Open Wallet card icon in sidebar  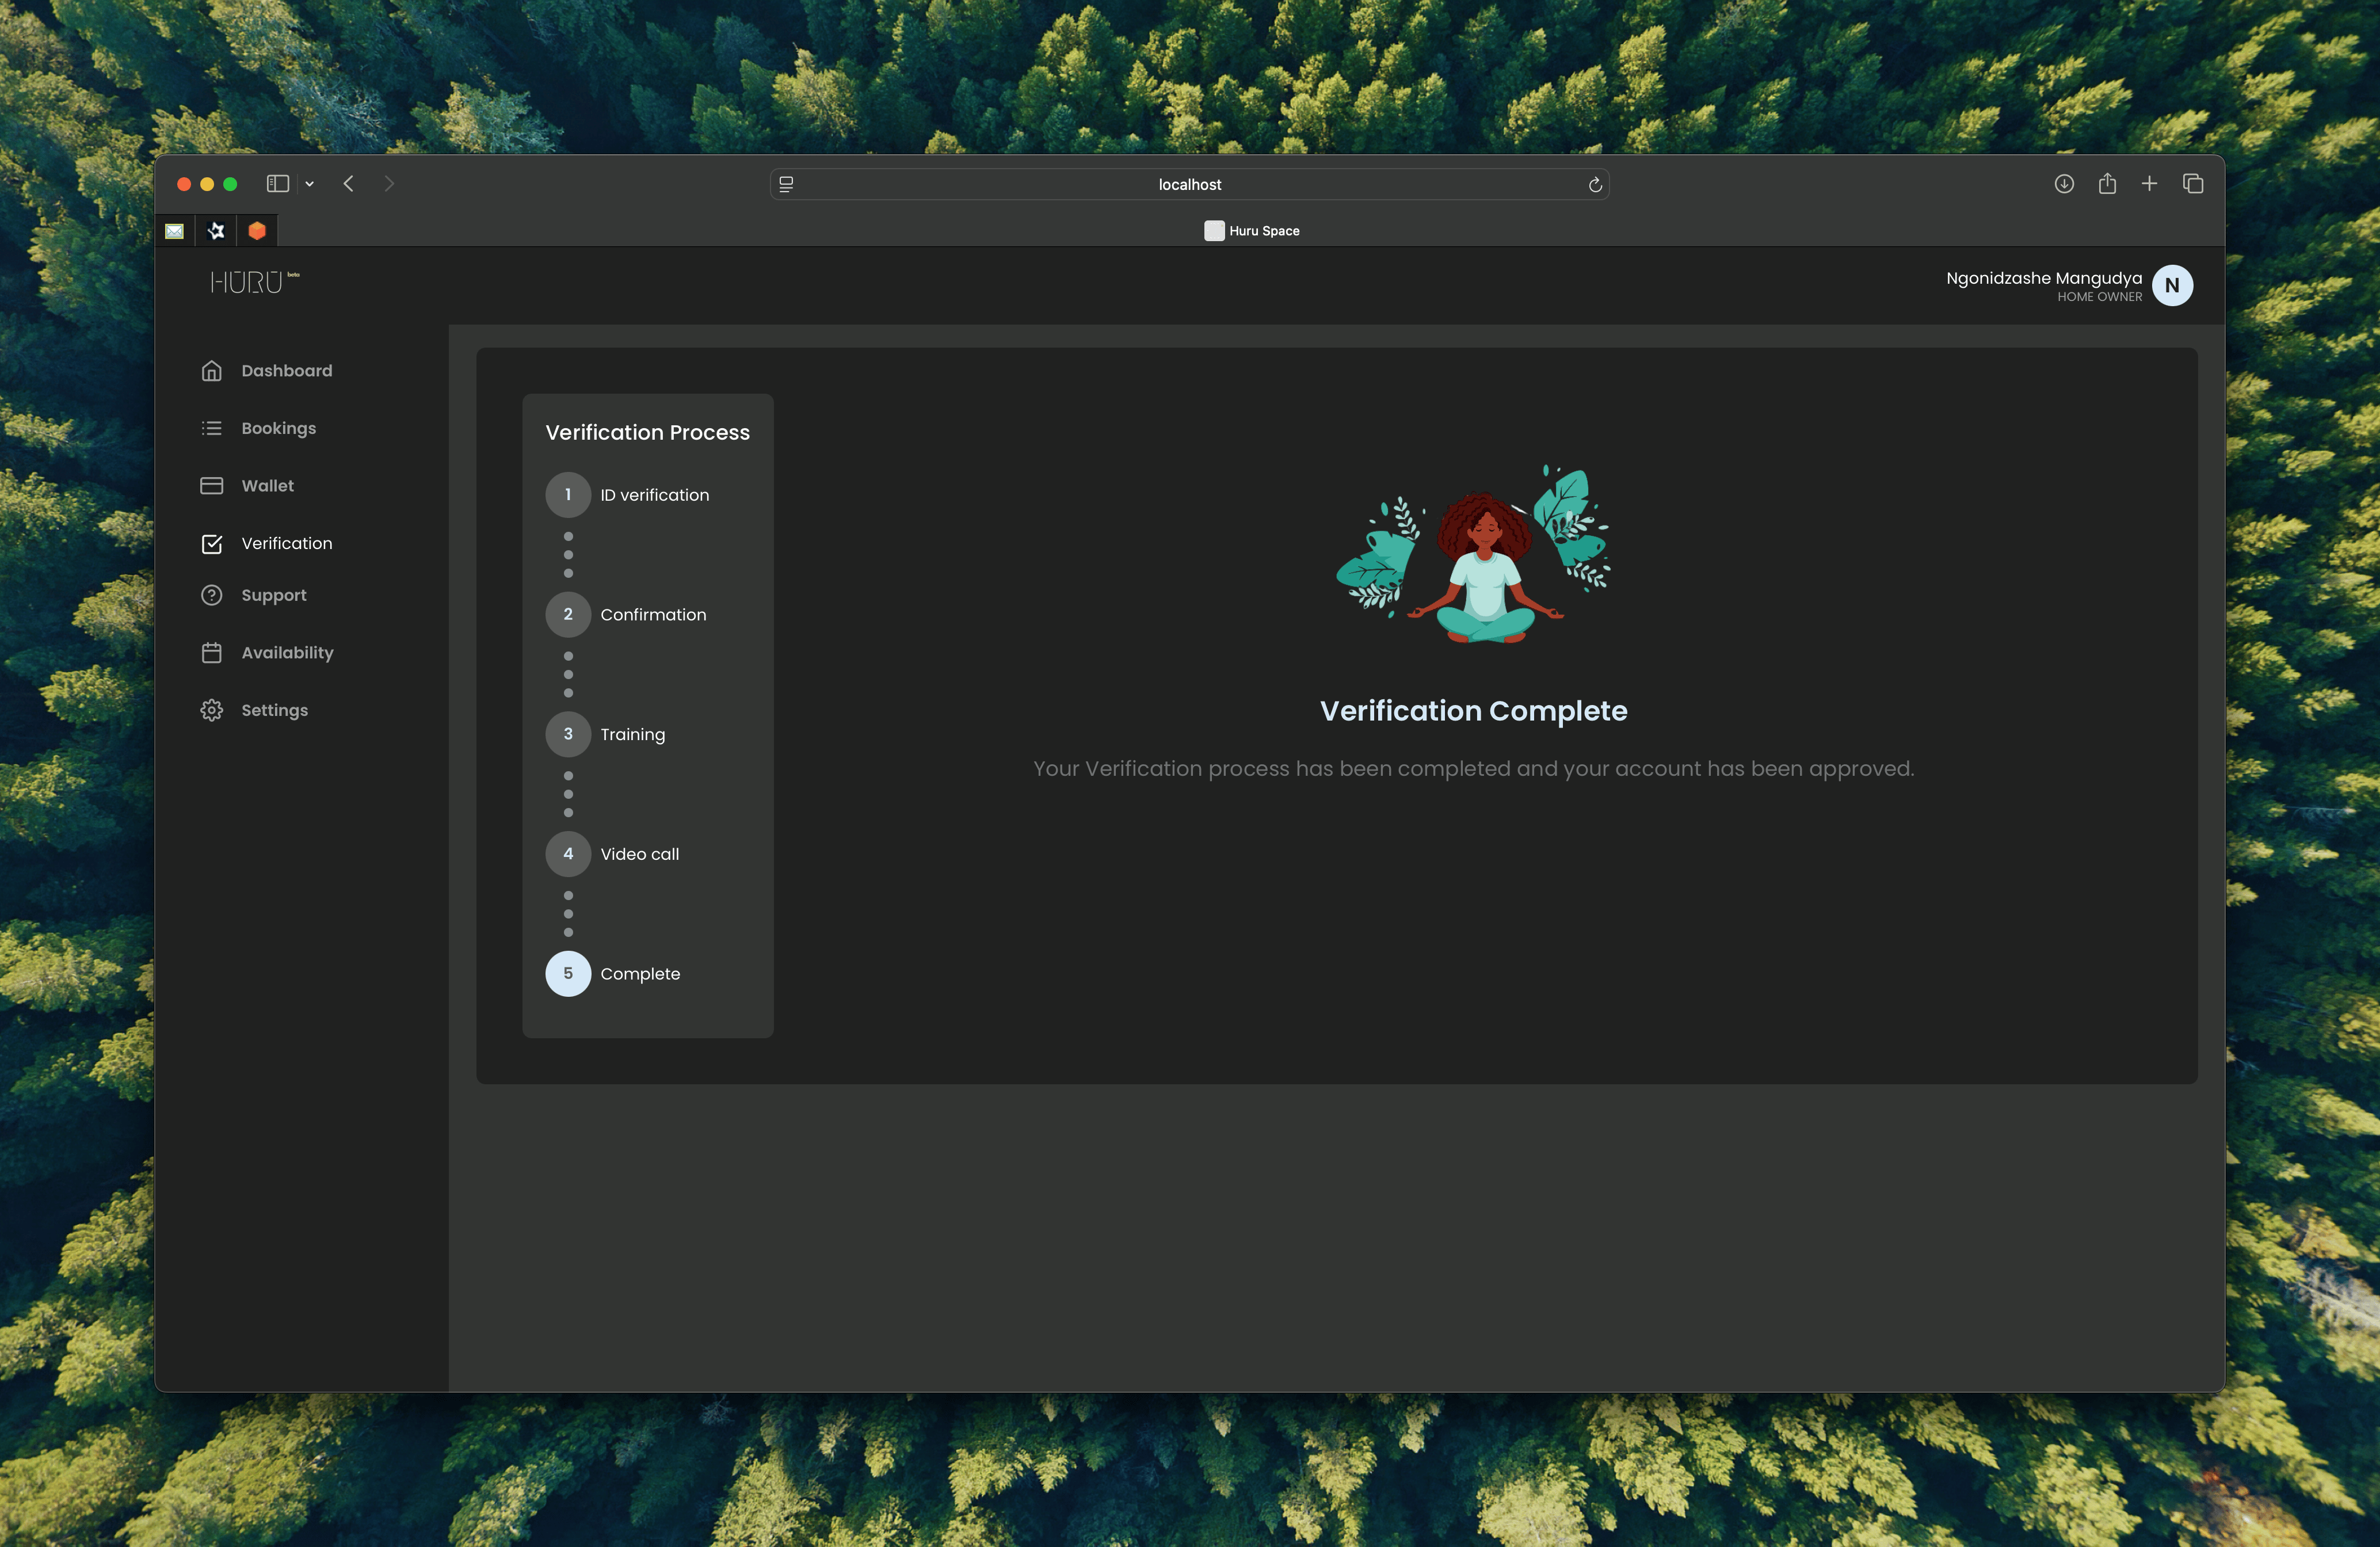tap(211, 486)
